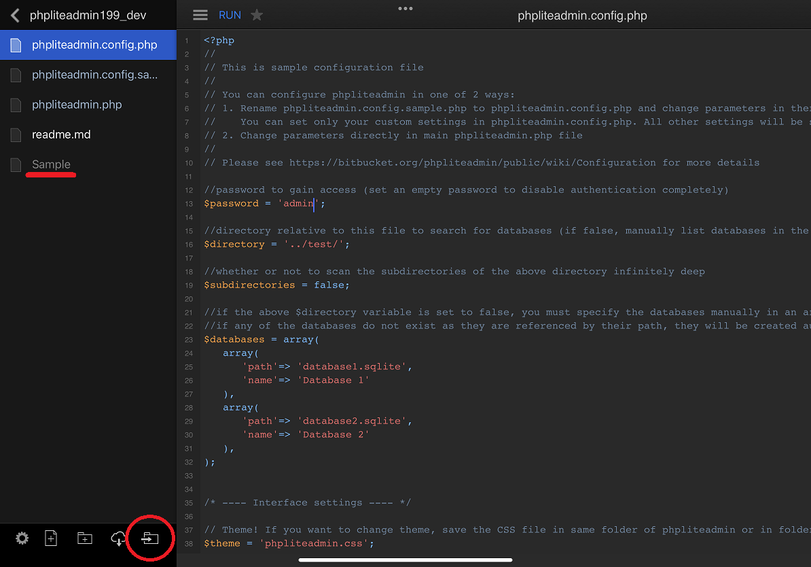Click line number 13 in the gutter
This screenshot has height=567, width=811.
pos(189,204)
